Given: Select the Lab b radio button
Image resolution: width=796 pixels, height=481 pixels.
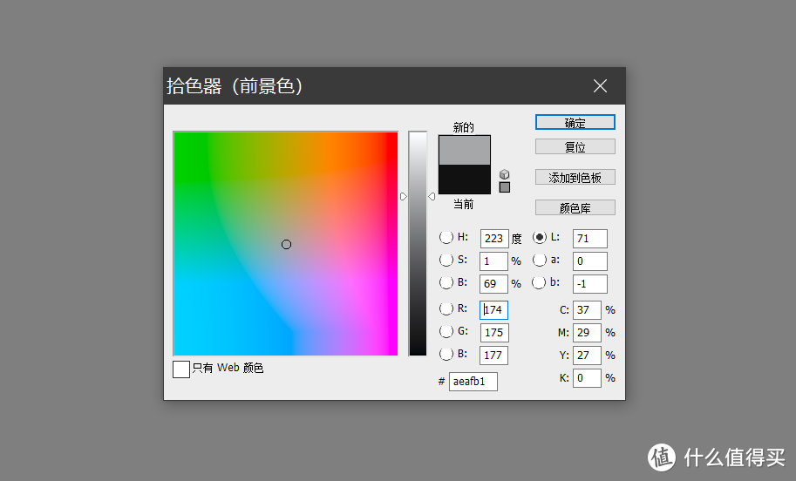Looking at the screenshot, I should tap(539, 282).
